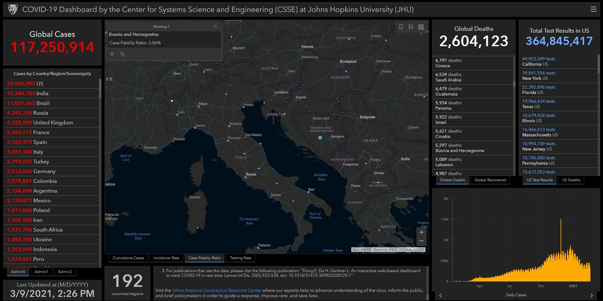Click Israel in the deaths list
Viewport: 603px width, 301px height.
tap(473, 120)
